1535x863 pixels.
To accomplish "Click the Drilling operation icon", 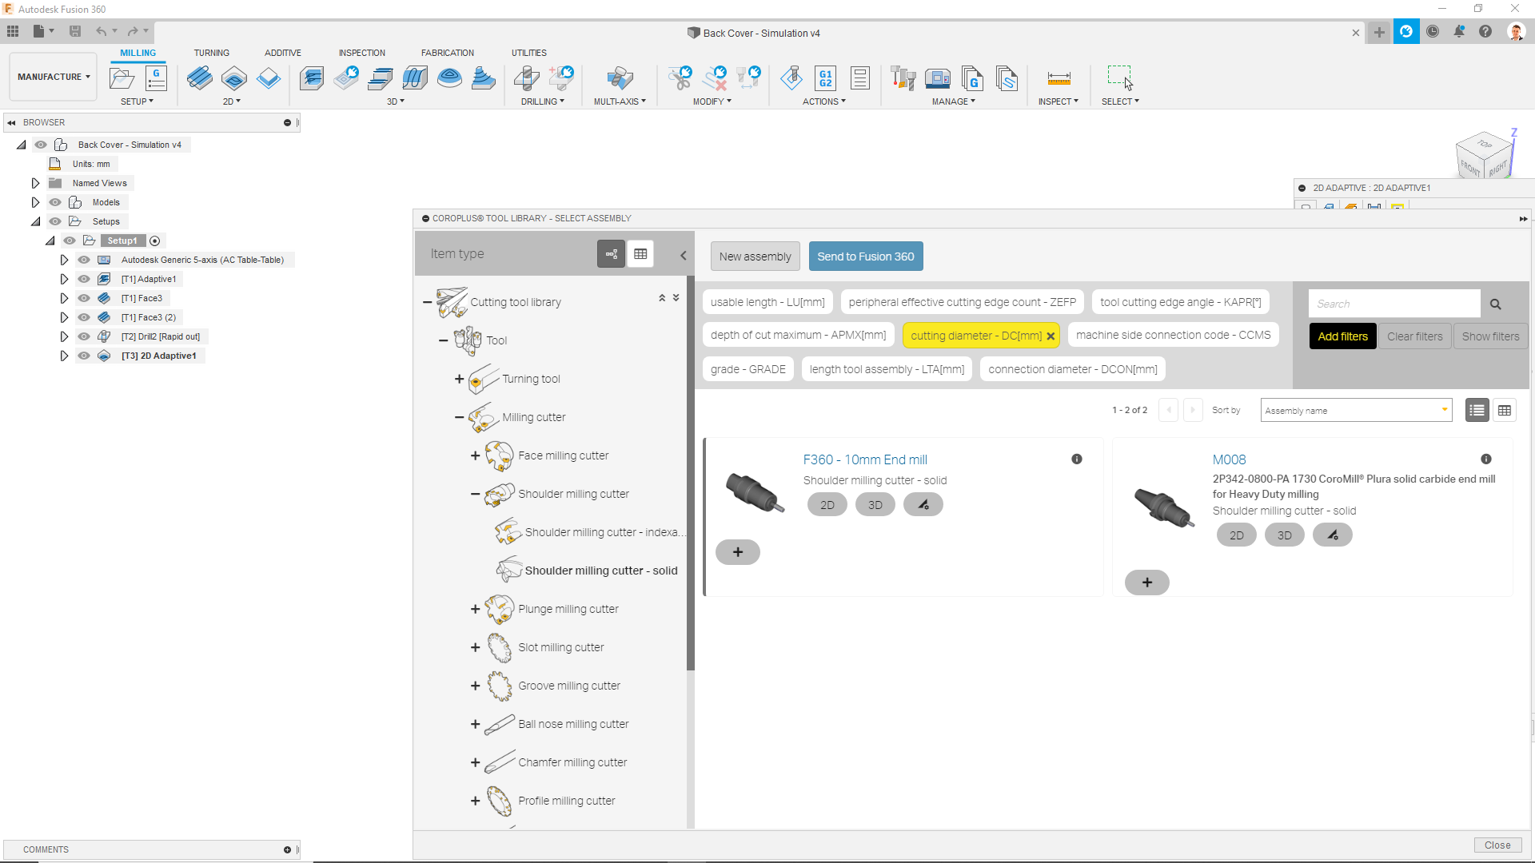I will tap(526, 78).
